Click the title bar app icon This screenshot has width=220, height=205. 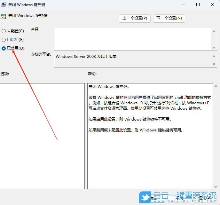point(4,4)
